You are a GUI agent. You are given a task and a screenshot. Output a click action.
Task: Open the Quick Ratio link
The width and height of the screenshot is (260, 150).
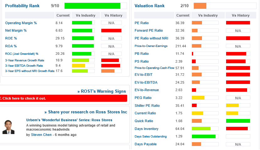pos(144,121)
